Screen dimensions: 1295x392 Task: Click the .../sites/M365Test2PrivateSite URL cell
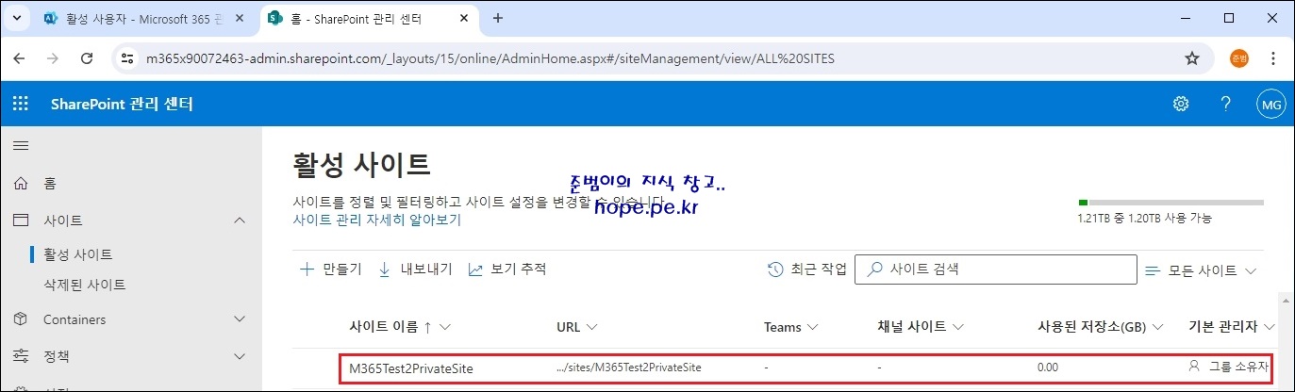click(x=629, y=367)
